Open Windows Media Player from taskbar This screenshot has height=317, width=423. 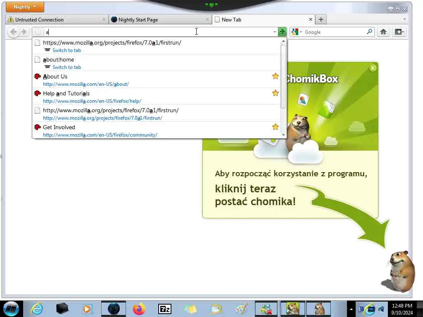[x=88, y=309]
